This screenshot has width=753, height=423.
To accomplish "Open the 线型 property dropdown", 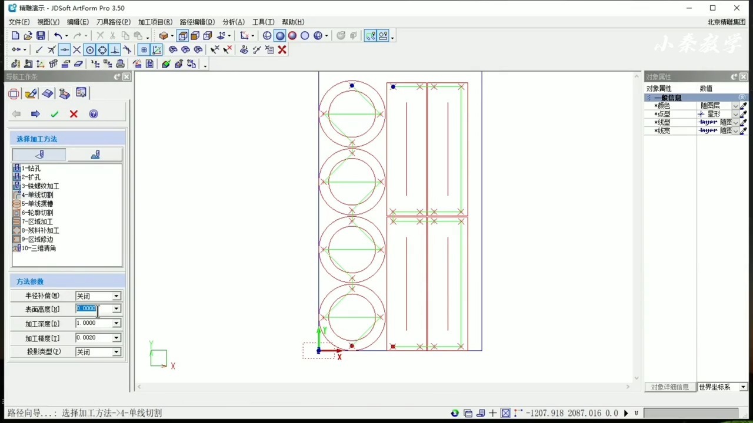I will coord(735,122).
